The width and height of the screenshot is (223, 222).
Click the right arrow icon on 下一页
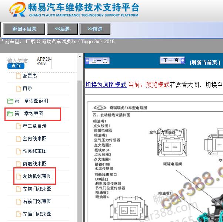[x=183, y=61]
